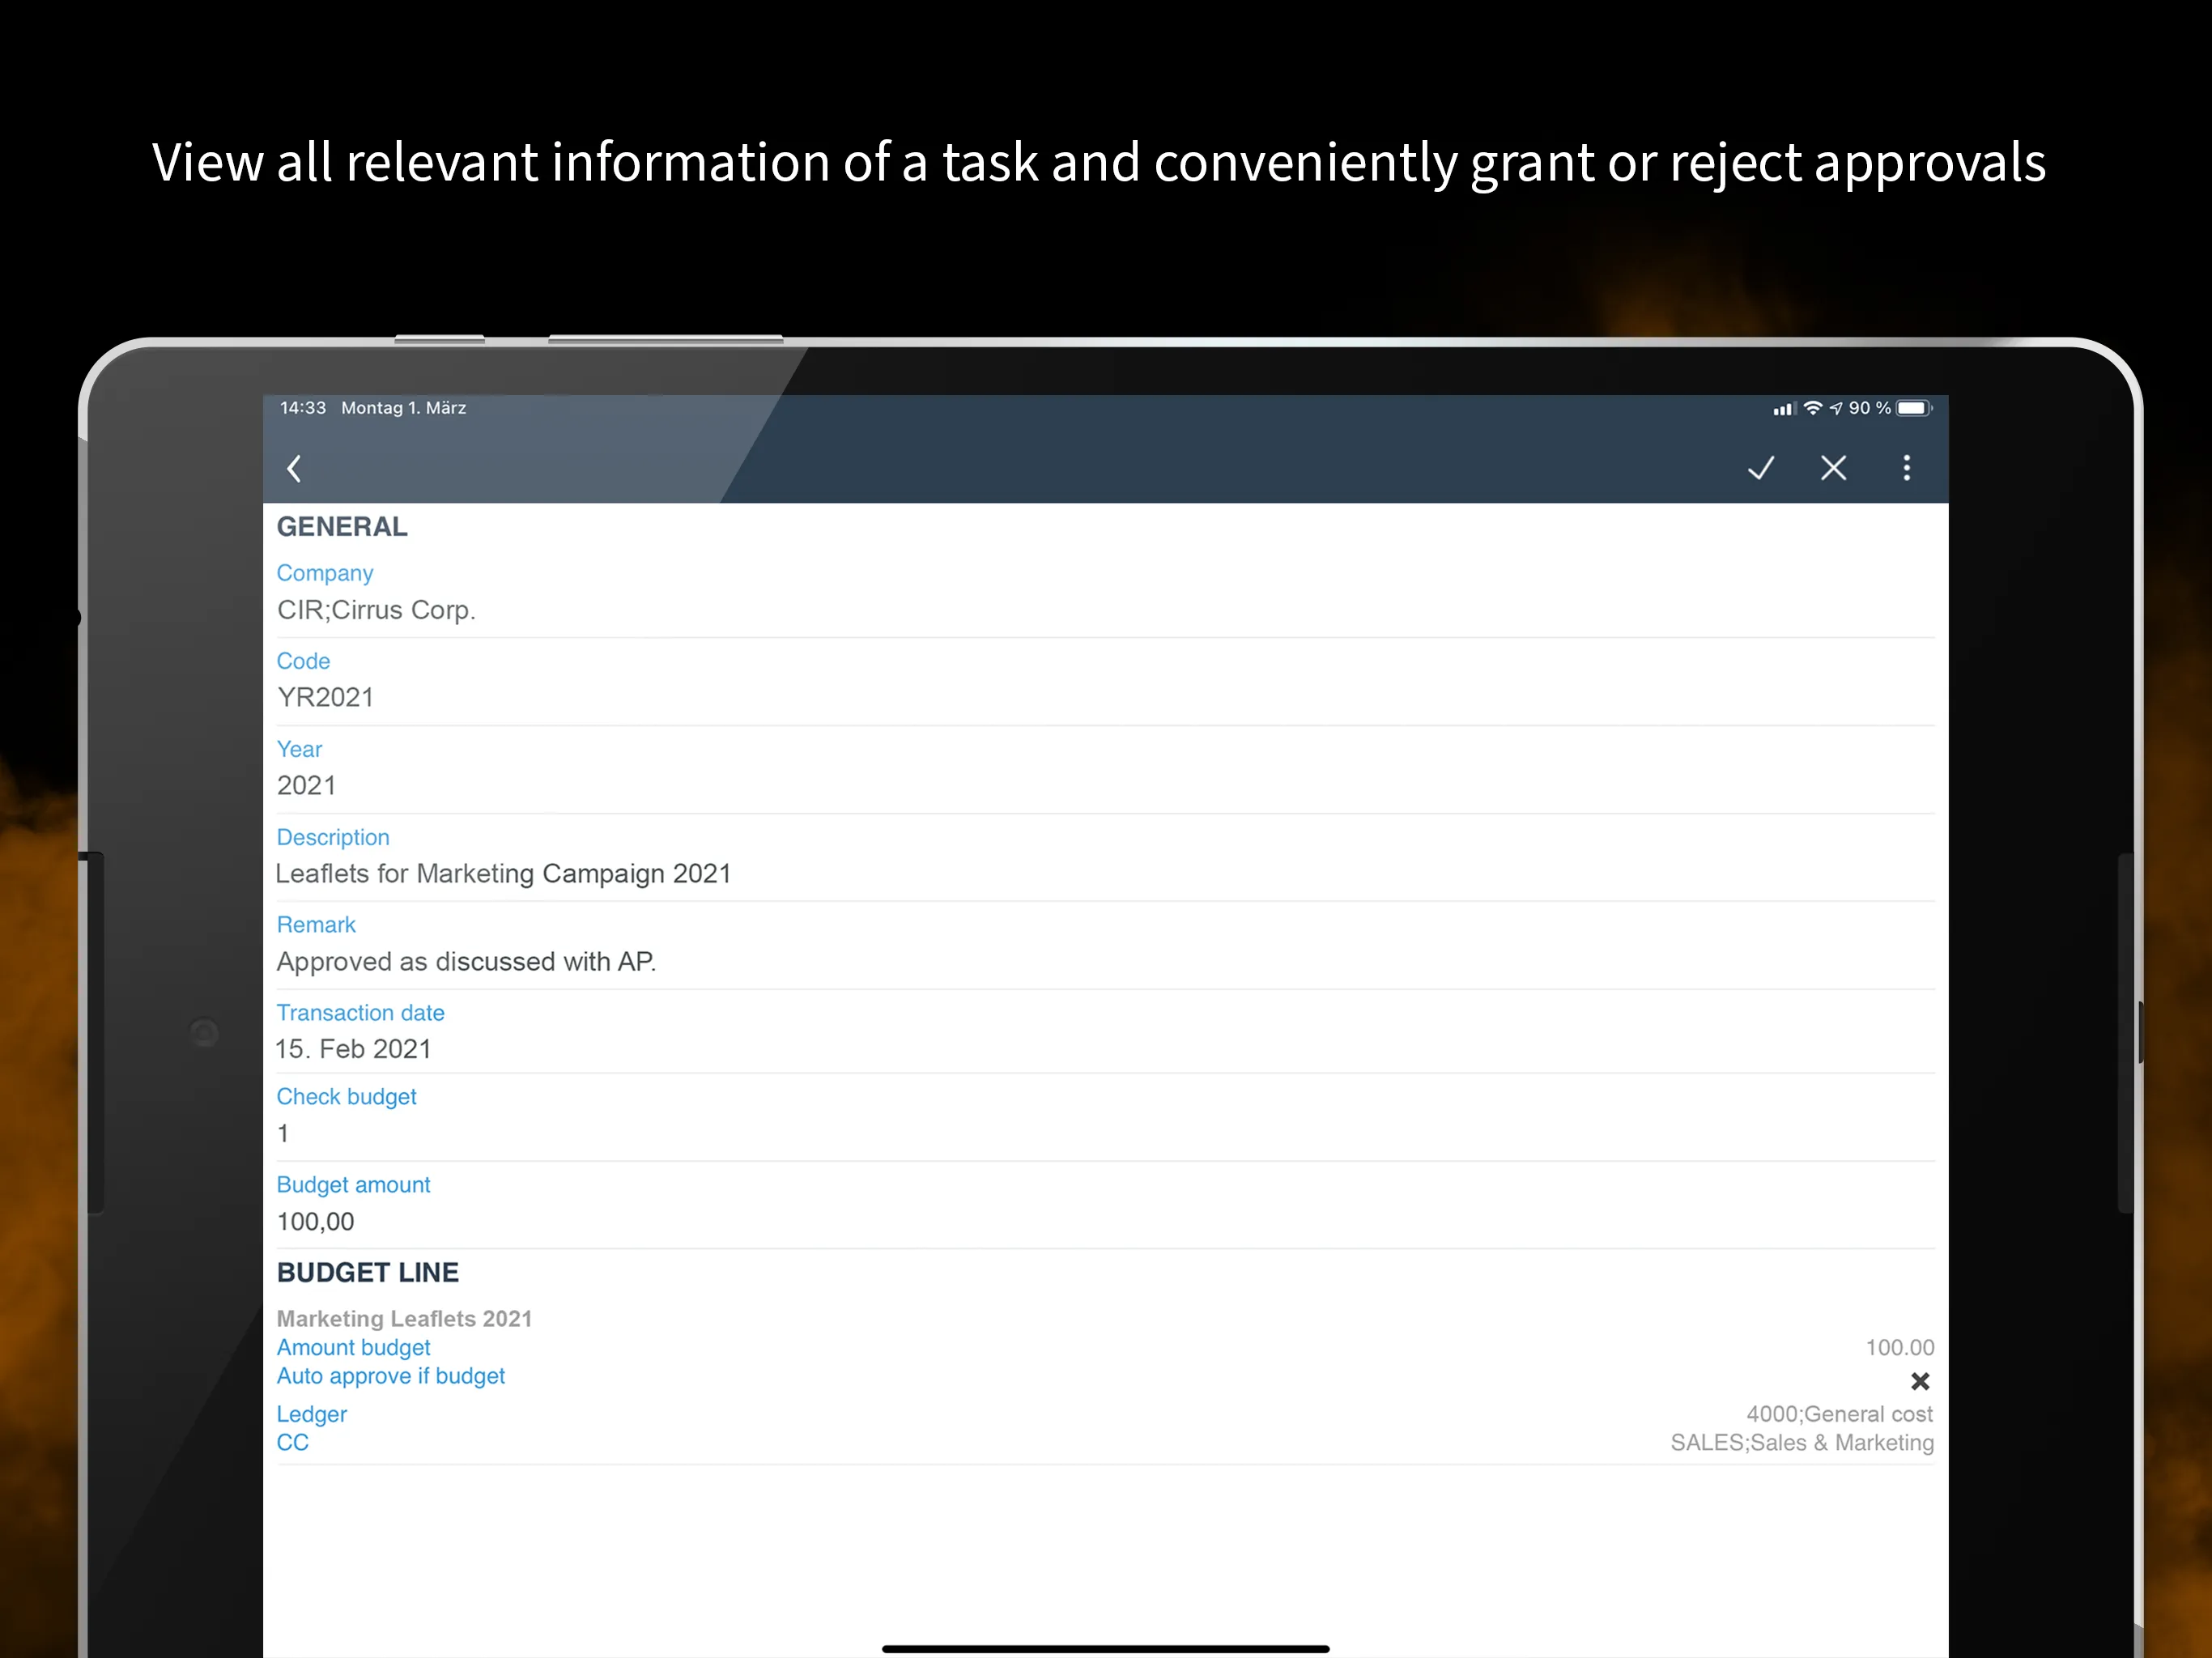This screenshot has width=2212, height=1658.
Task: Click the Amount budget label
Action: click(353, 1347)
